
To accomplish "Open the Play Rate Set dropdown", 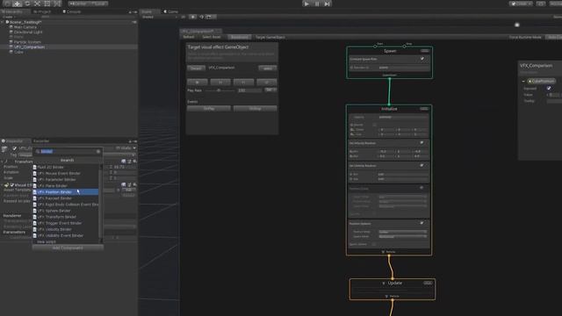I will [270, 90].
